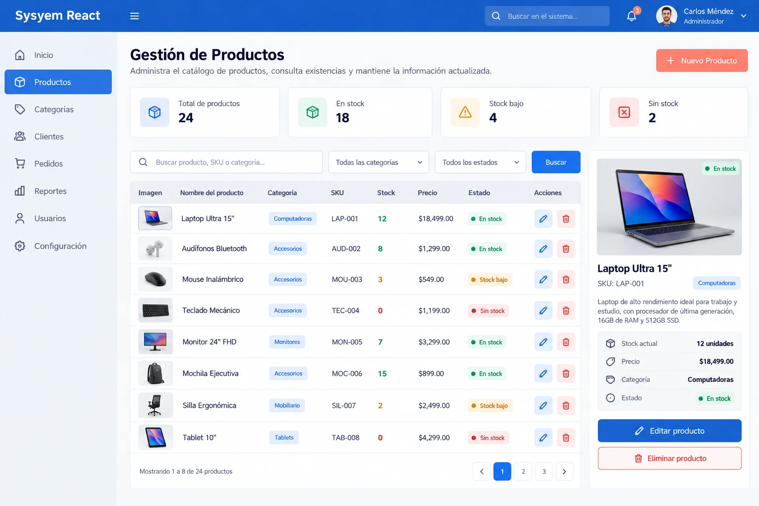Open notifications bell icon
The width and height of the screenshot is (759, 506).
click(632, 16)
